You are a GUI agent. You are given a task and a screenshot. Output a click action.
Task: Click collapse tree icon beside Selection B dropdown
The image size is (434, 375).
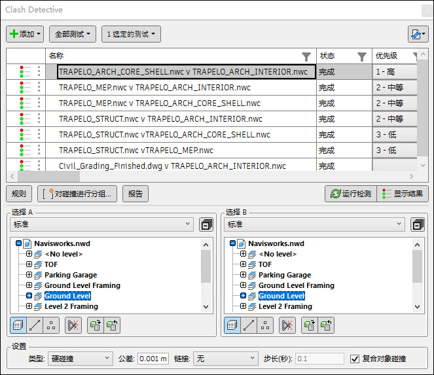[x=418, y=224]
